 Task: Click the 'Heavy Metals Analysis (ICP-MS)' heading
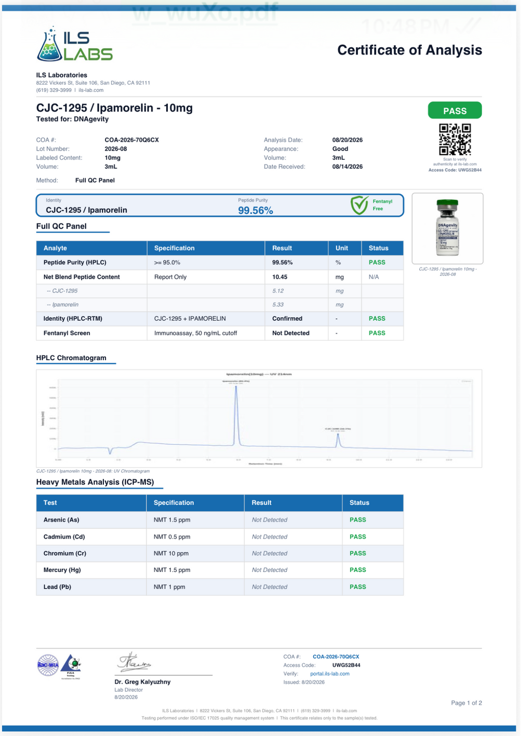pos(95,482)
